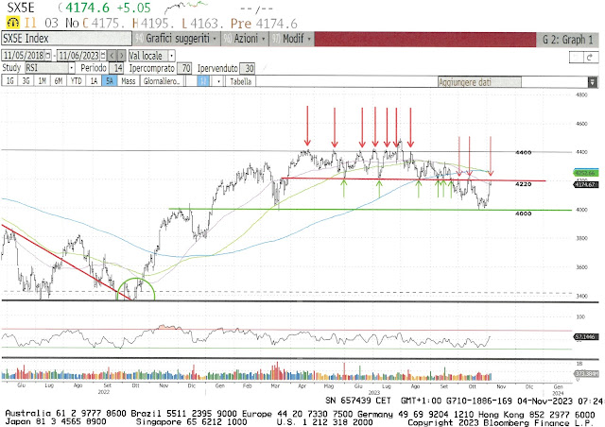Image resolution: width=605 pixels, height=427 pixels.
Task: Expand the chart type arrow dropdown
Action: click(x=218, y=81)
